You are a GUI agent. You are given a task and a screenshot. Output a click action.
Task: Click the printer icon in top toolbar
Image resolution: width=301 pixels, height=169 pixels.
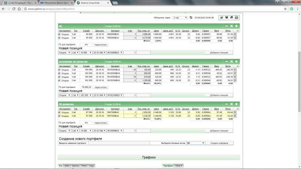point(231,17)
